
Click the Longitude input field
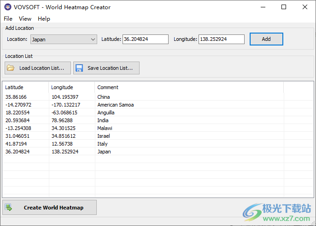point(221,39)
